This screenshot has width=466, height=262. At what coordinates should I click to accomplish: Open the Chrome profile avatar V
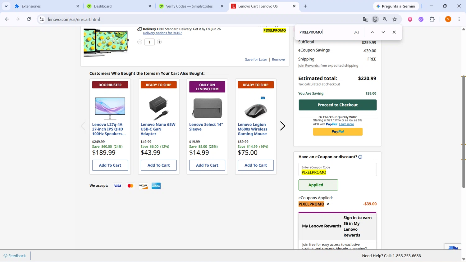point(448,19)
